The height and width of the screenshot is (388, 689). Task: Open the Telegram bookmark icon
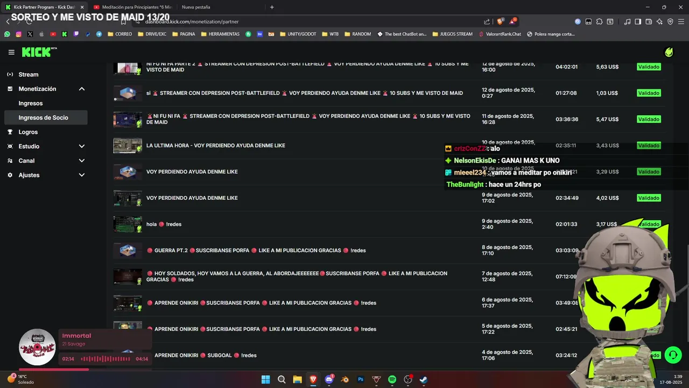point(99,34)
